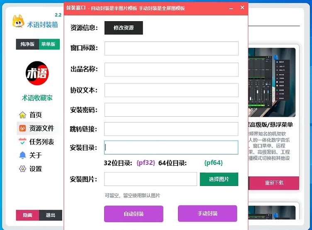Insert the {pf32} directory token

coord(146,163)
